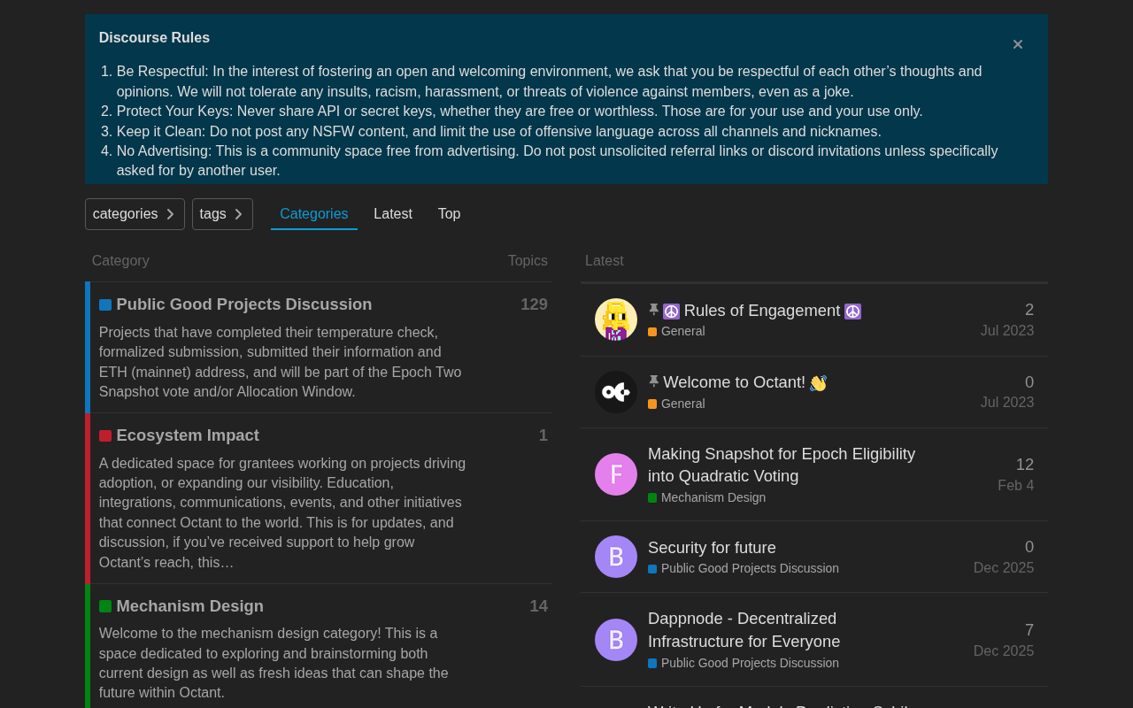Click pin icon on Welcome to Octant
The height and width of the screenshot is (708, 1133).
coord(654,381)
